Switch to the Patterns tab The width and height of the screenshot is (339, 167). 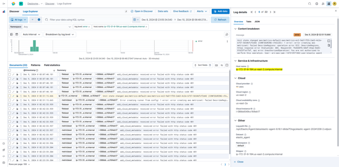35,65
